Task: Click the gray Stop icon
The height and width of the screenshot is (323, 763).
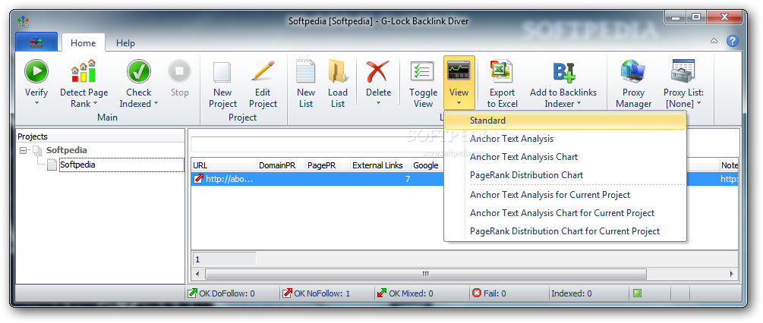Action: coord(180,72)
